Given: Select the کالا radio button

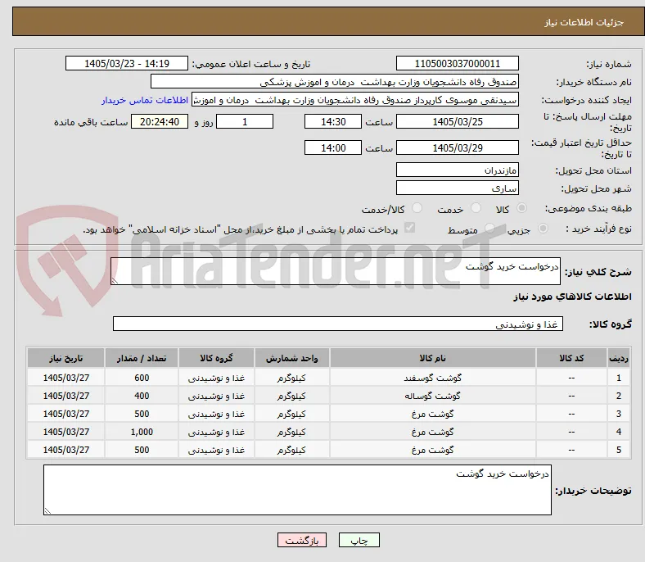Looking at the screenshot, I should click(521, 208).
